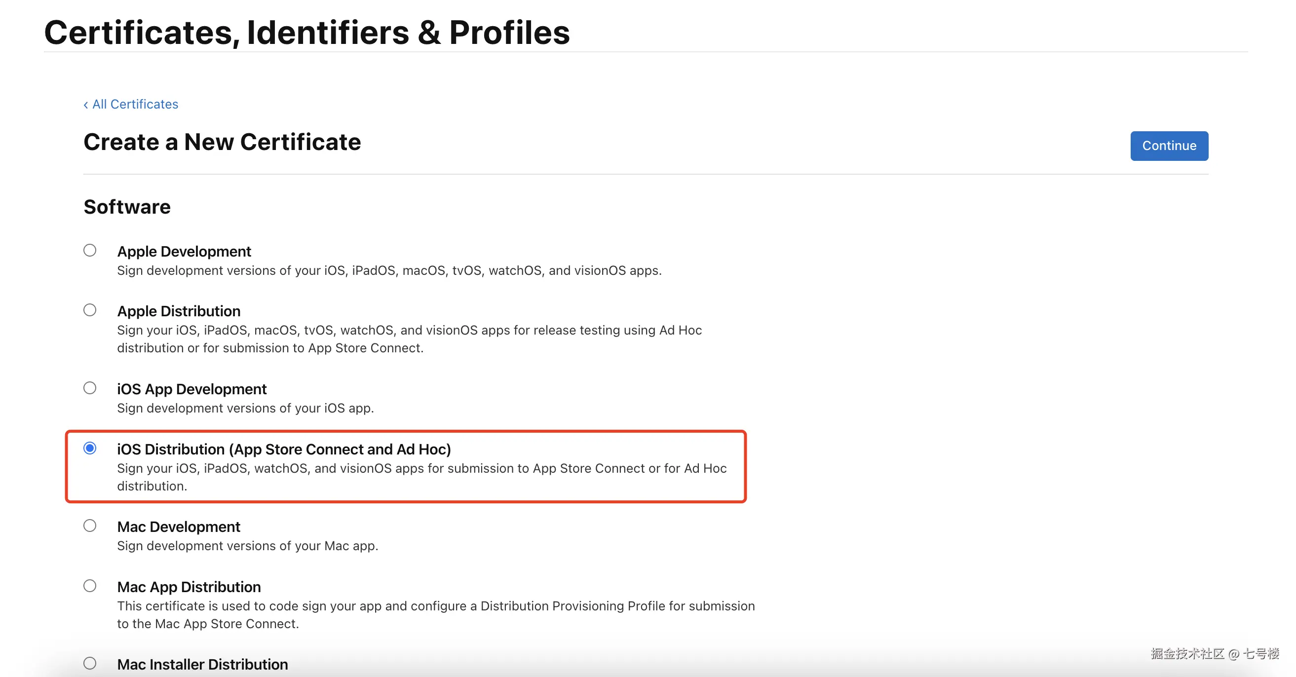Choose the iOS App Development radio button
This screenshot has width=1296, height=677.
click(90, 388)
